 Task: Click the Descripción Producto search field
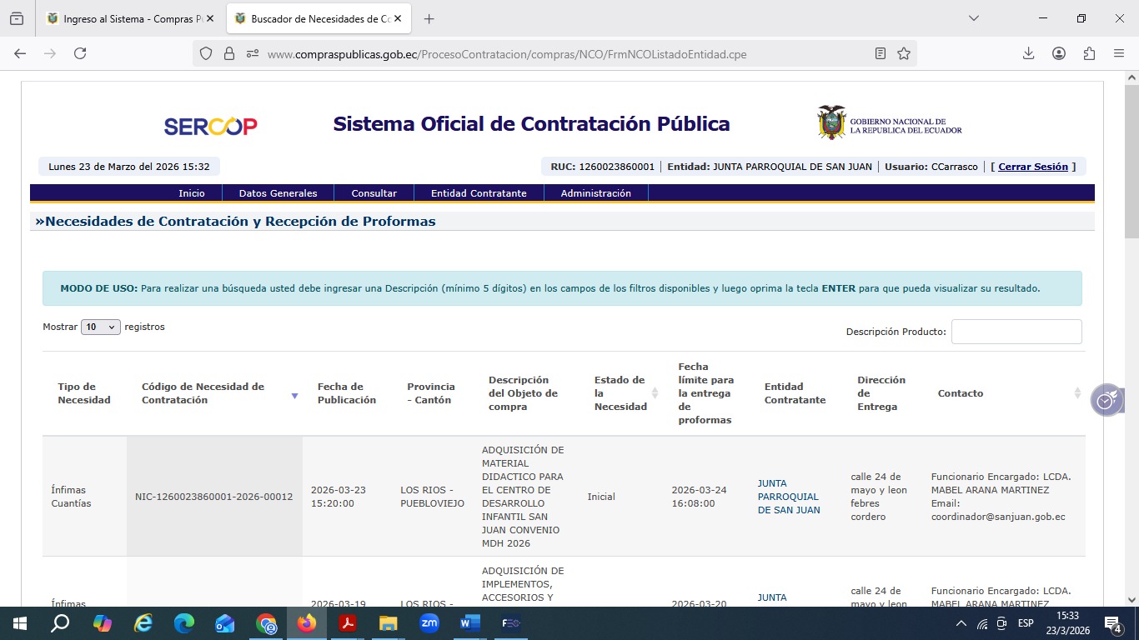(x=1016, y=332)
